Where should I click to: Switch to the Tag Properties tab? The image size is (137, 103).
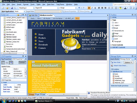tap(6, 59)
